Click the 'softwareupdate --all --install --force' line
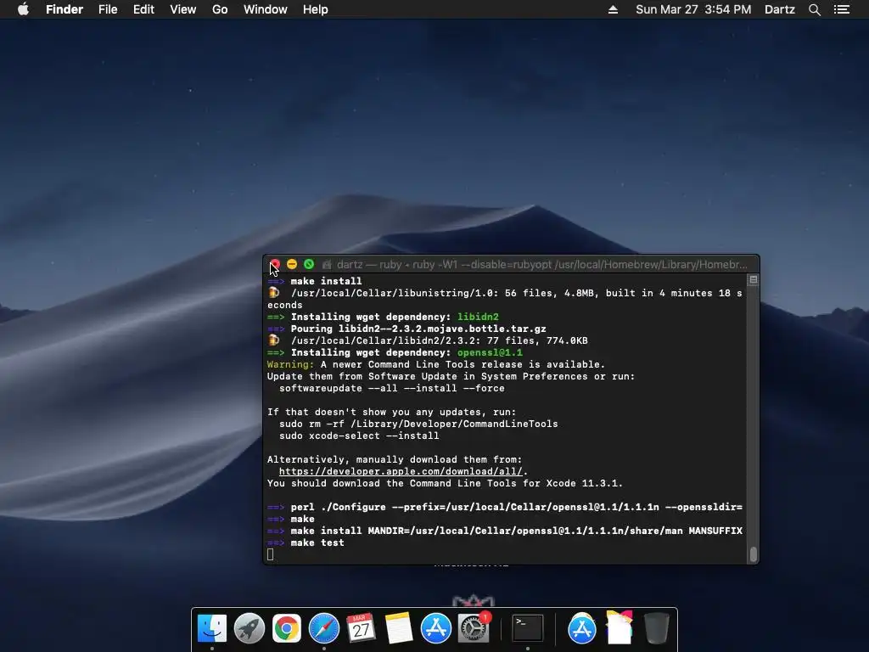The width and height of the screenshot is (869, 652). pos(392,388)
